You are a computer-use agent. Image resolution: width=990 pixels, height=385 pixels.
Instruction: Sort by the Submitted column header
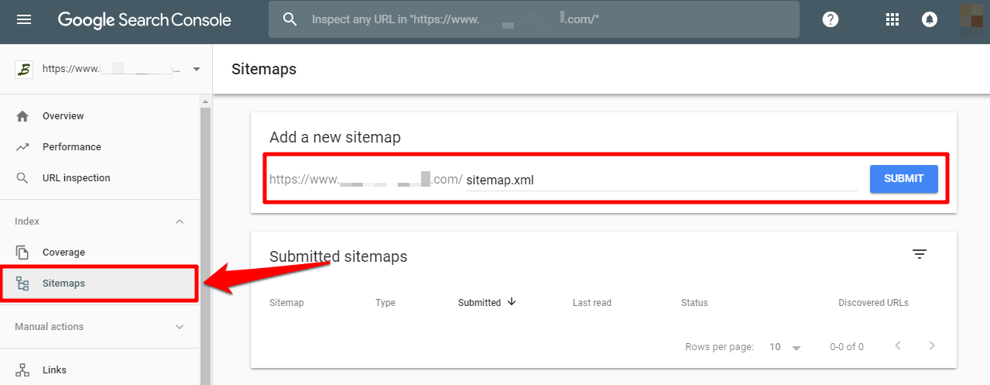(x=479, y=303)
